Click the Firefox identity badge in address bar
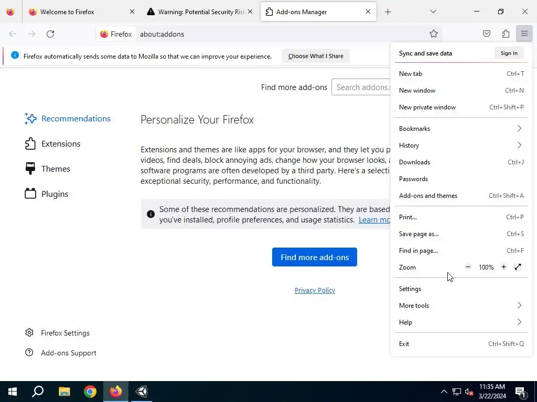The height and width of the screenshot is (402, 537). (116, 34)
